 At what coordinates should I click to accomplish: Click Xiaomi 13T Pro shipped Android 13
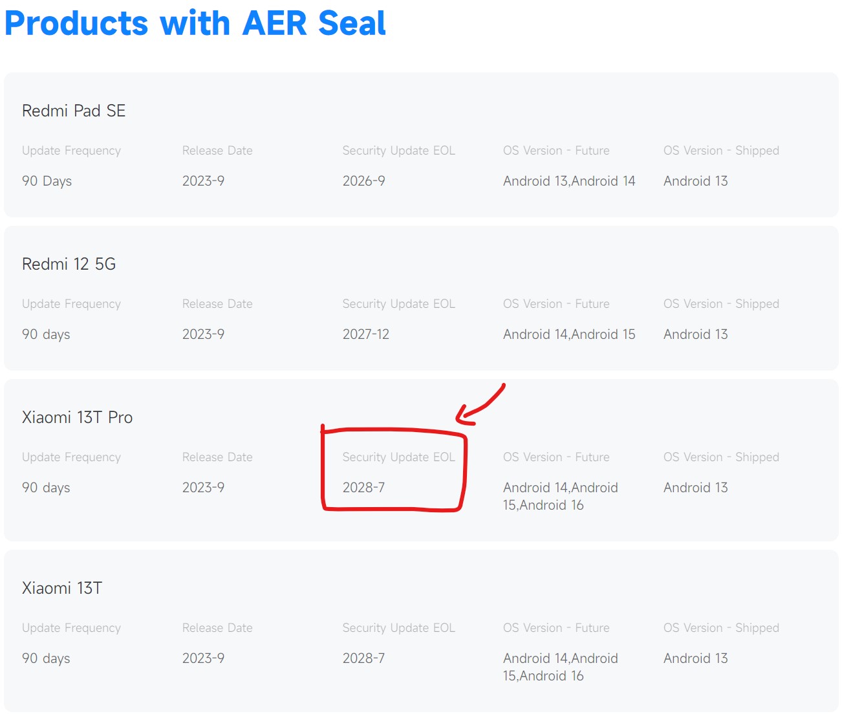(x=695, y=488)
